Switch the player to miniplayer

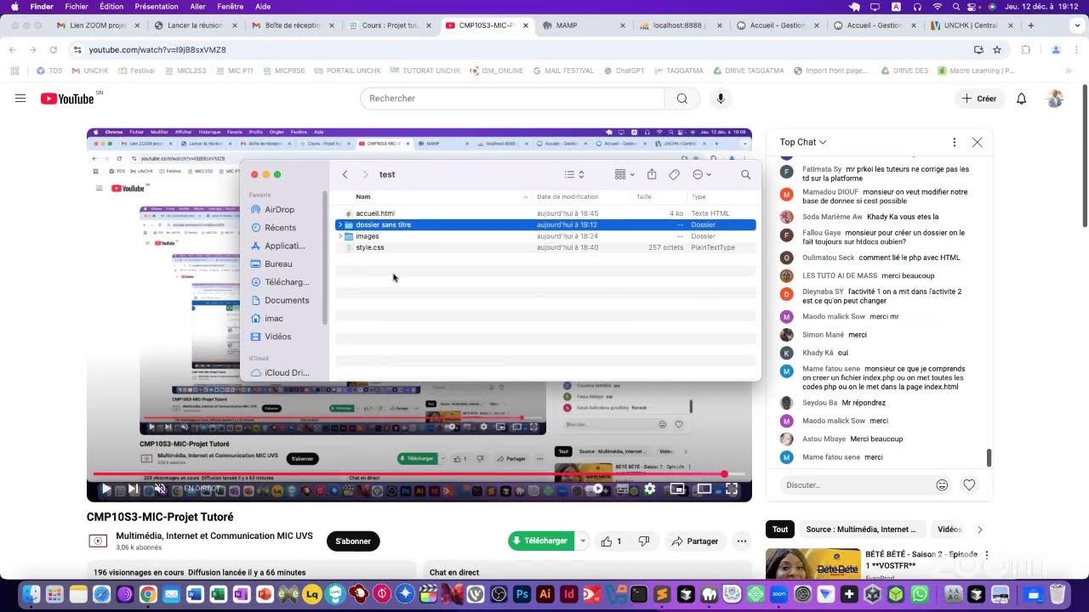click(677, 489)
